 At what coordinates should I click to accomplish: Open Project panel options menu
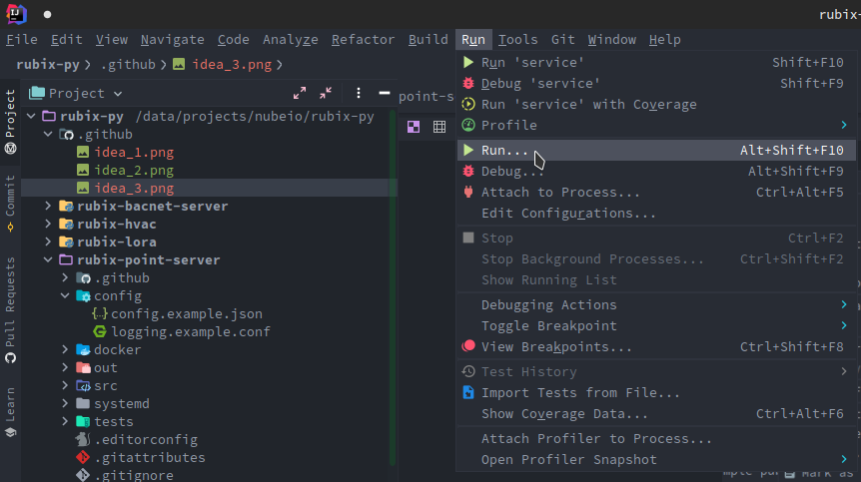[359, 93]
